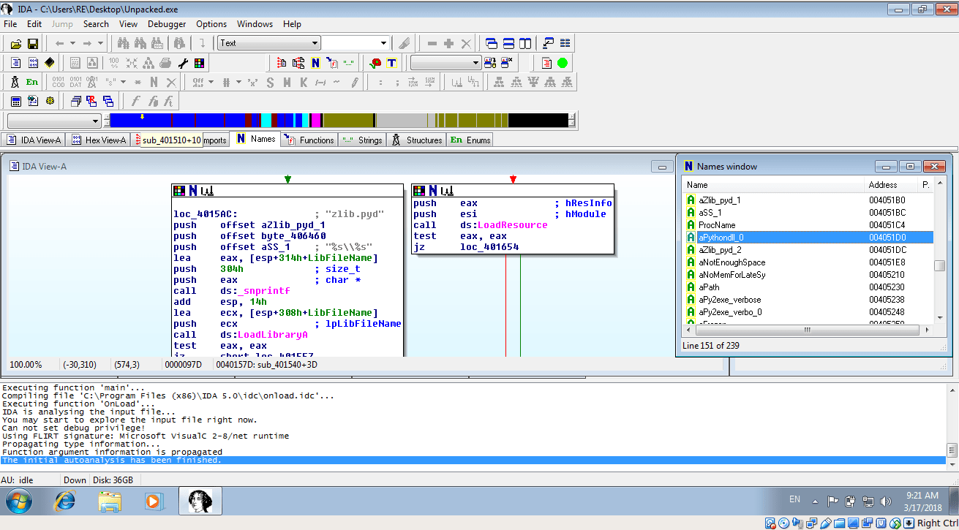Click group nodes icon on loc_4015AC node
The width and height of the screenshot is (959, 530).
(x=207, y=191)
